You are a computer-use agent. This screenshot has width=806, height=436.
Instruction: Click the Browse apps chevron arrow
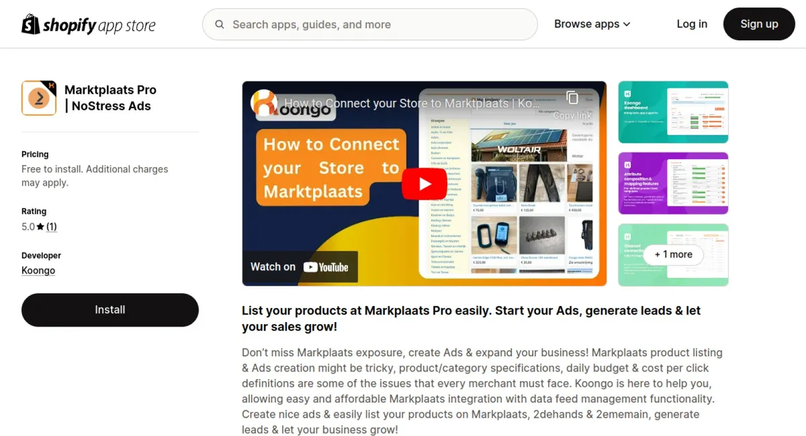(x=627, y=24)
